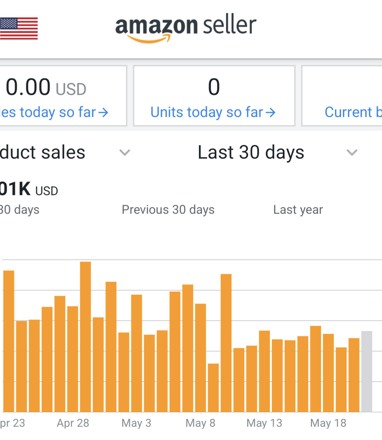The width and height of the screenshot is (382, 440).
Task: Tap the shortest bar near May 8
Action: [x=213, y=388]
